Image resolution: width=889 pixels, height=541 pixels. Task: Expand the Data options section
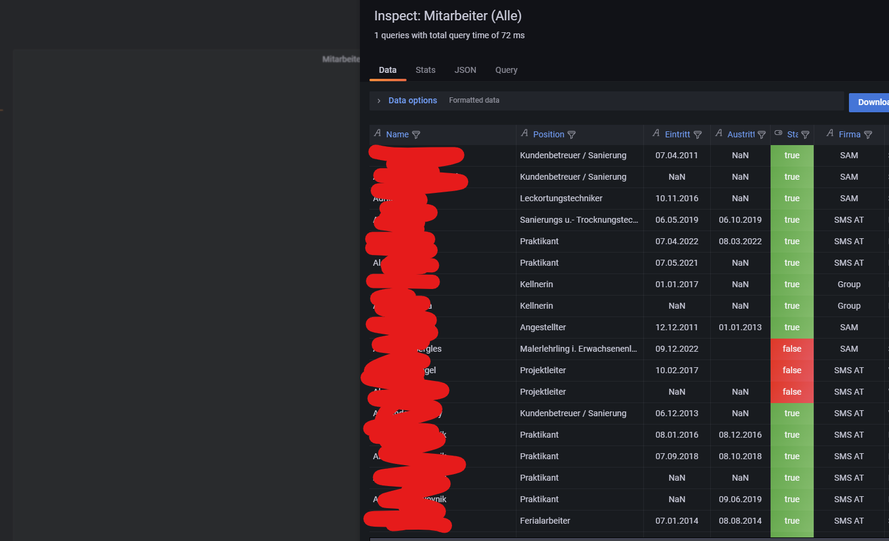412,100
